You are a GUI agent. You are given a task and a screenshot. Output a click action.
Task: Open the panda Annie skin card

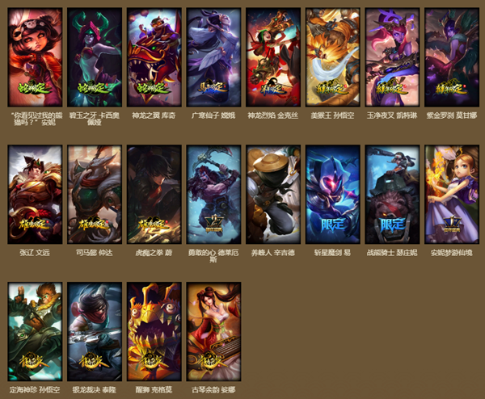[x=35, y=57]
